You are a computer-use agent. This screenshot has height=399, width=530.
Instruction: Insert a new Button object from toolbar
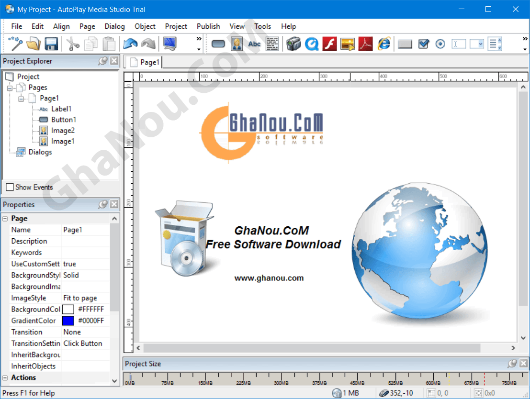218,44
